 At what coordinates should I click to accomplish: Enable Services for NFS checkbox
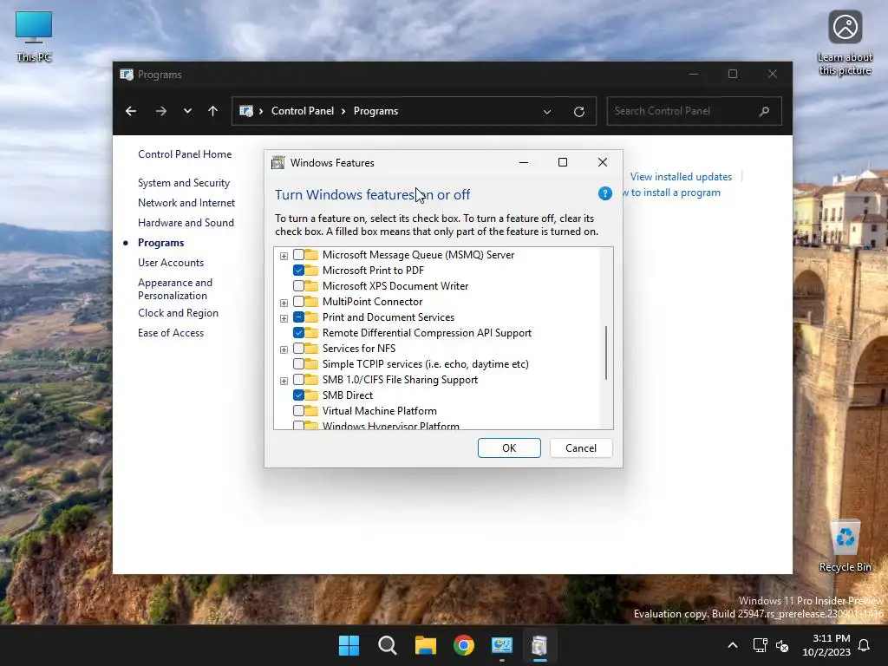(x=298, y=349)
